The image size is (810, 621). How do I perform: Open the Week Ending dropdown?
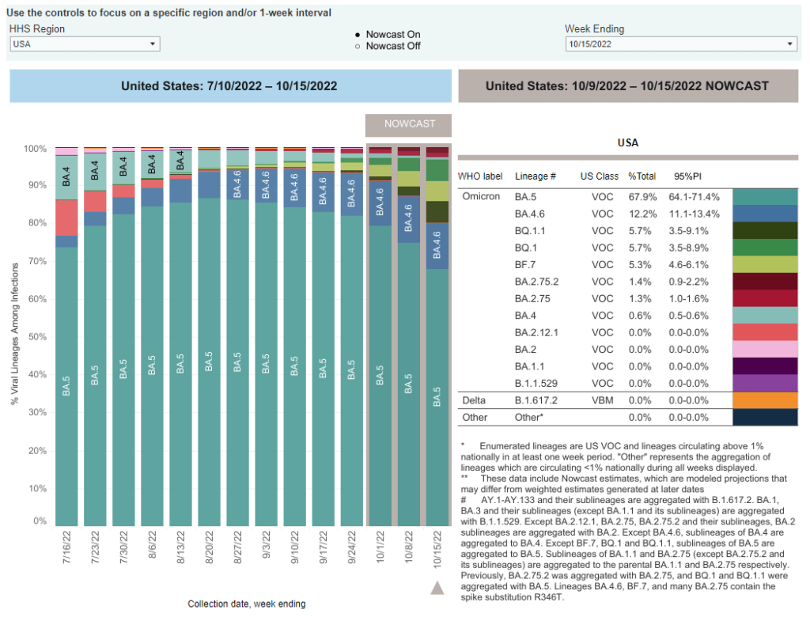[x=680, y=44]
